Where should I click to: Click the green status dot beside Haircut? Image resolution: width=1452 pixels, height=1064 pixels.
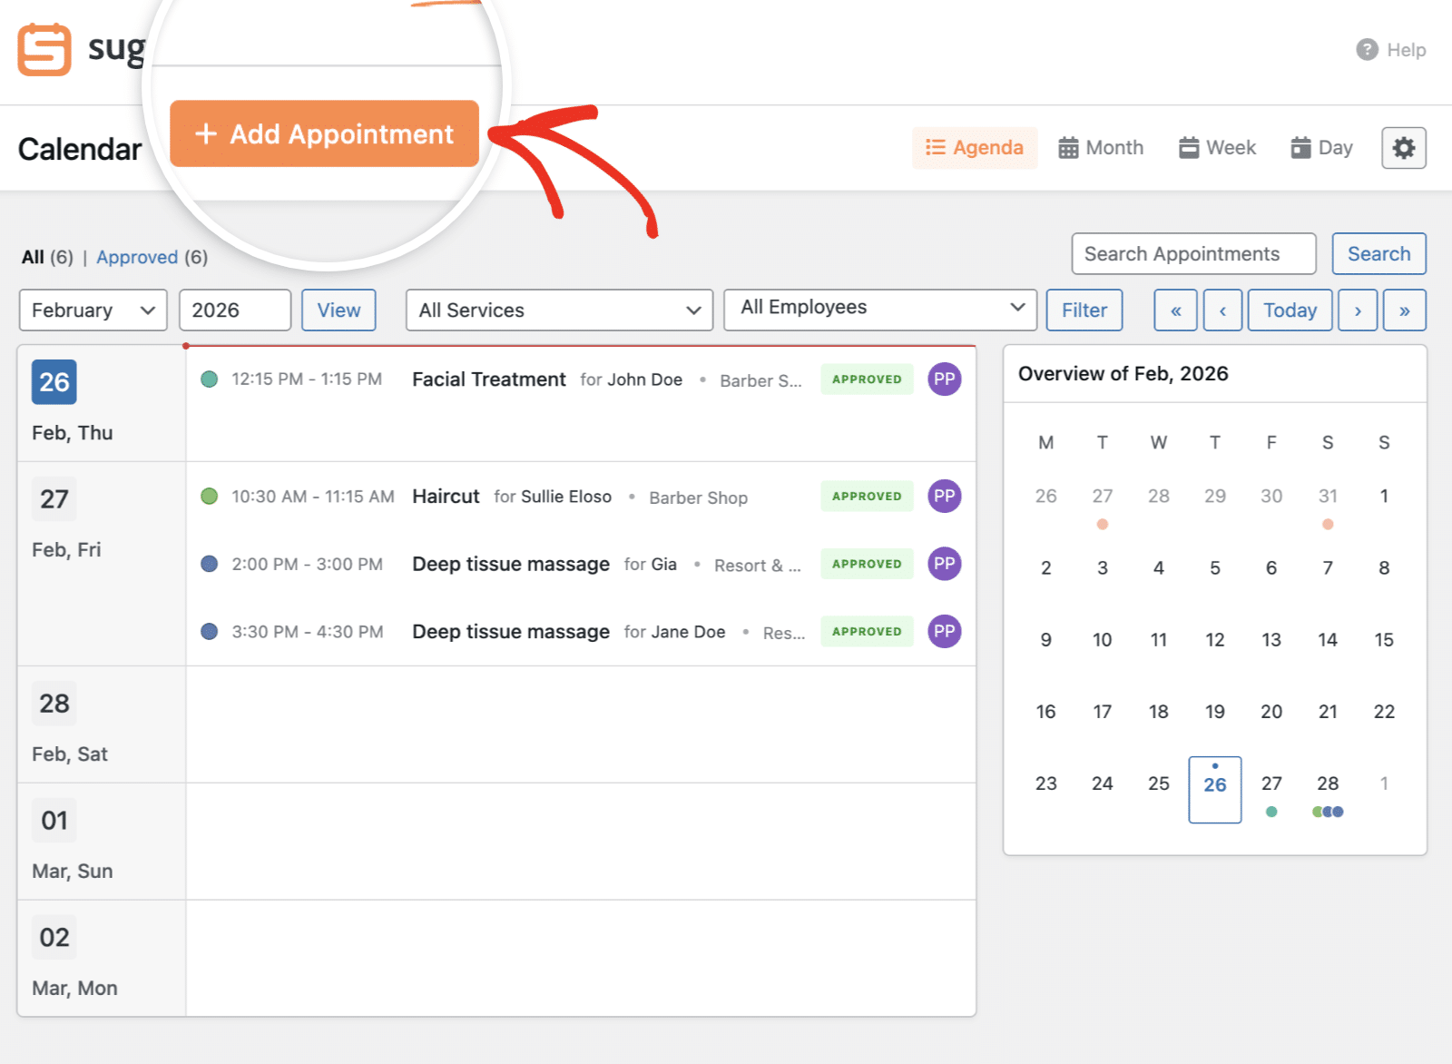[210, 497]
